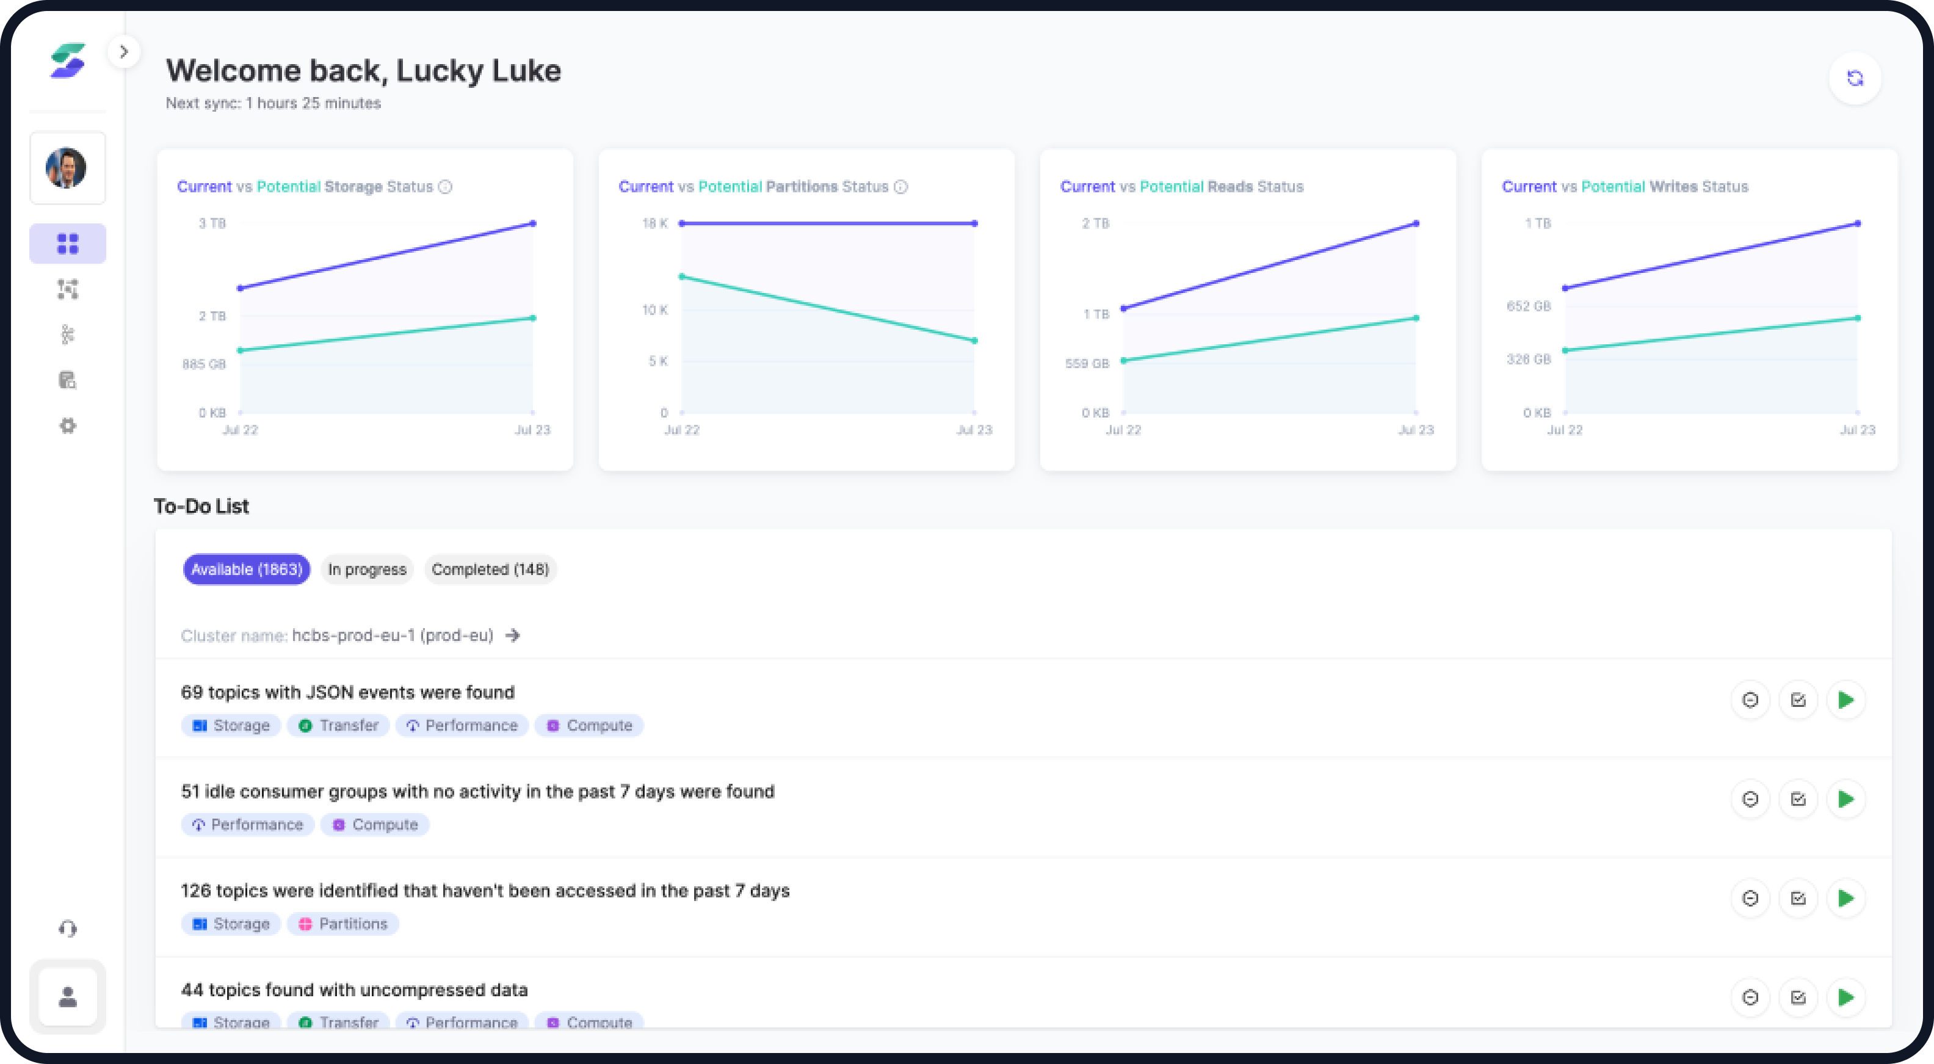Screen dimensions: 1934x1064
Task: Click the user avatar thumbnail in sidebar
Action: [x=67, y=167]
